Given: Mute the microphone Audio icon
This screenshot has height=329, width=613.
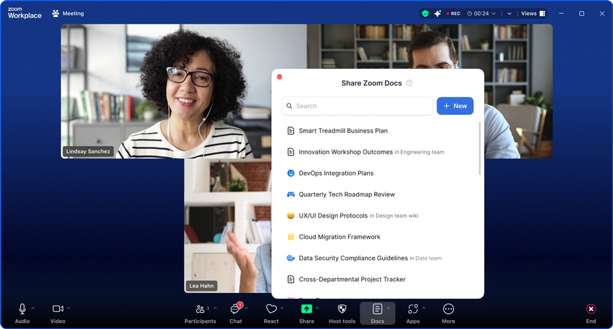Looking at the screenshot, I should coord(22,309).
